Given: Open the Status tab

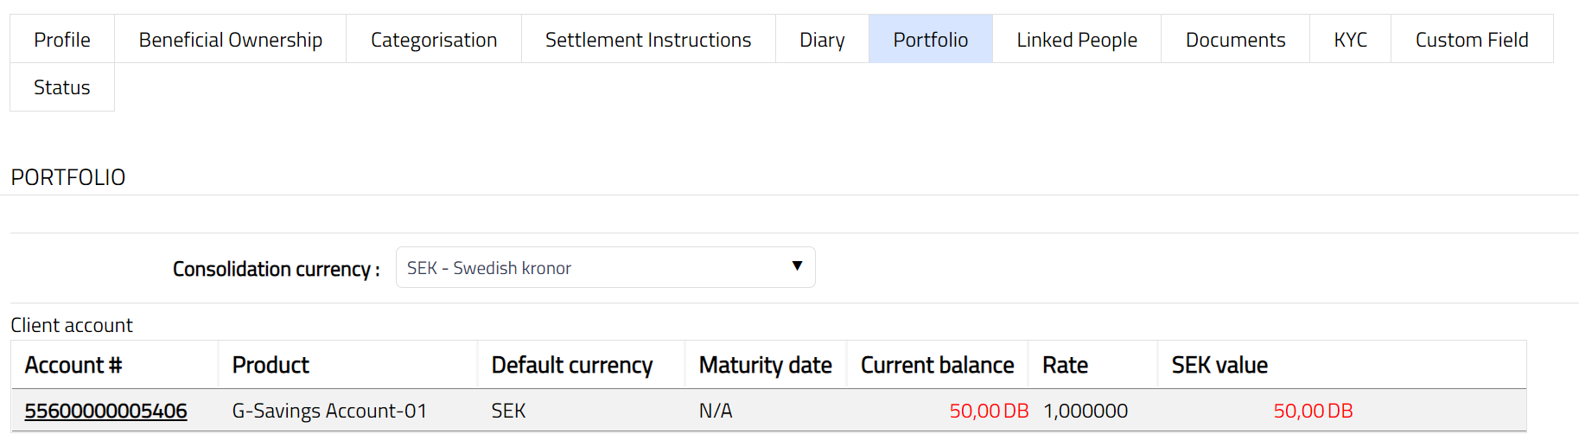Looking at the screenshot, I should (62, 87).
